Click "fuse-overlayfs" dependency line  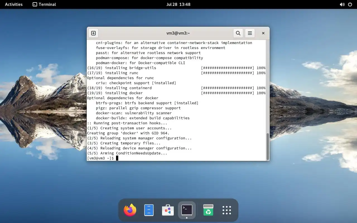[x=161, y=48]
